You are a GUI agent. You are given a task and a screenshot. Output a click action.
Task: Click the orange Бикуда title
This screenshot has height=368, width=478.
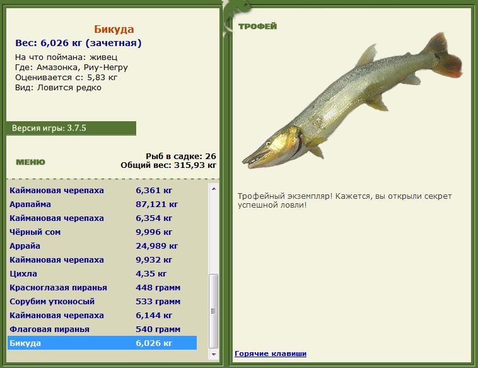114,29
